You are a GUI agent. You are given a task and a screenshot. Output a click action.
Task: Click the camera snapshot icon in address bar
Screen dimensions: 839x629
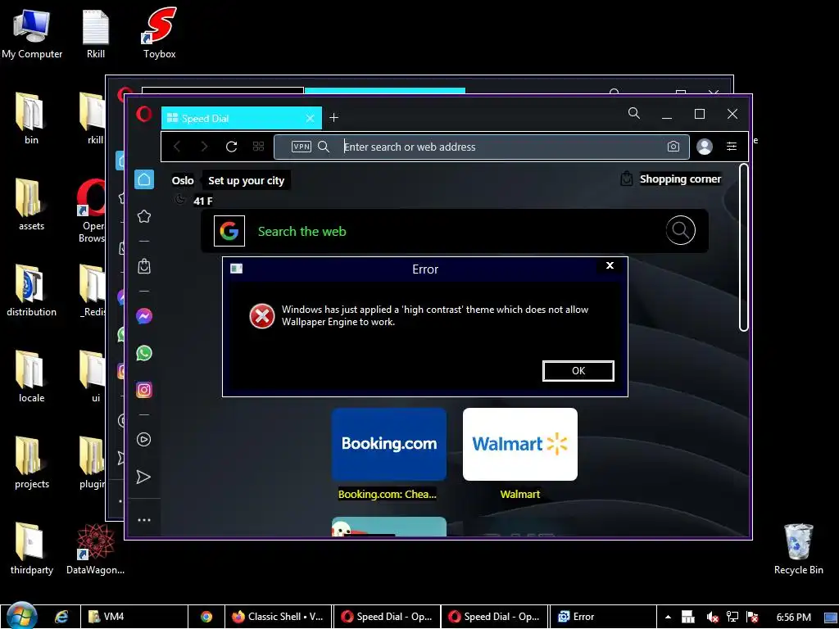673,147
